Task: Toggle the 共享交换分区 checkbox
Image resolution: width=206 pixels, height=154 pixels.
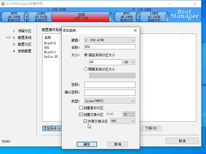Action: 85,121
